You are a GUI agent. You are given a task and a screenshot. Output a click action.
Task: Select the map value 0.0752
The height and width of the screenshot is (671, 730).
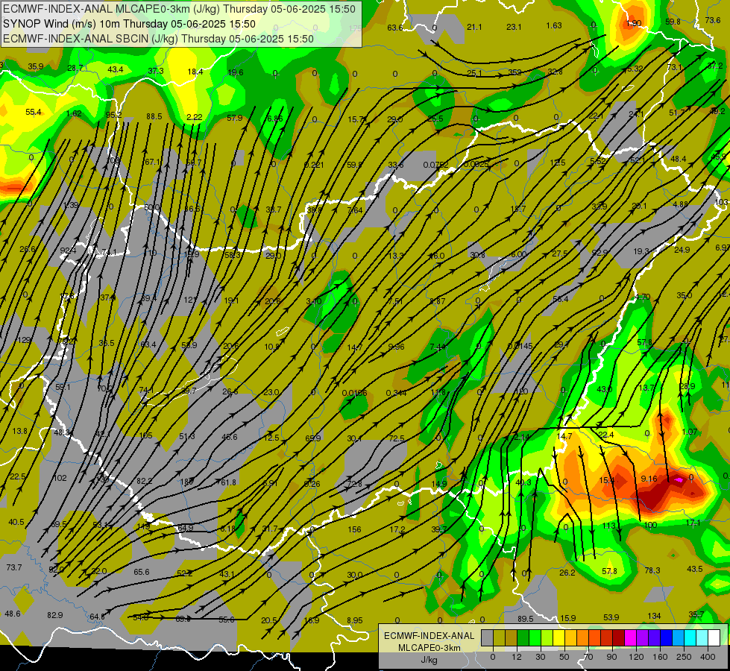(435, 165)
